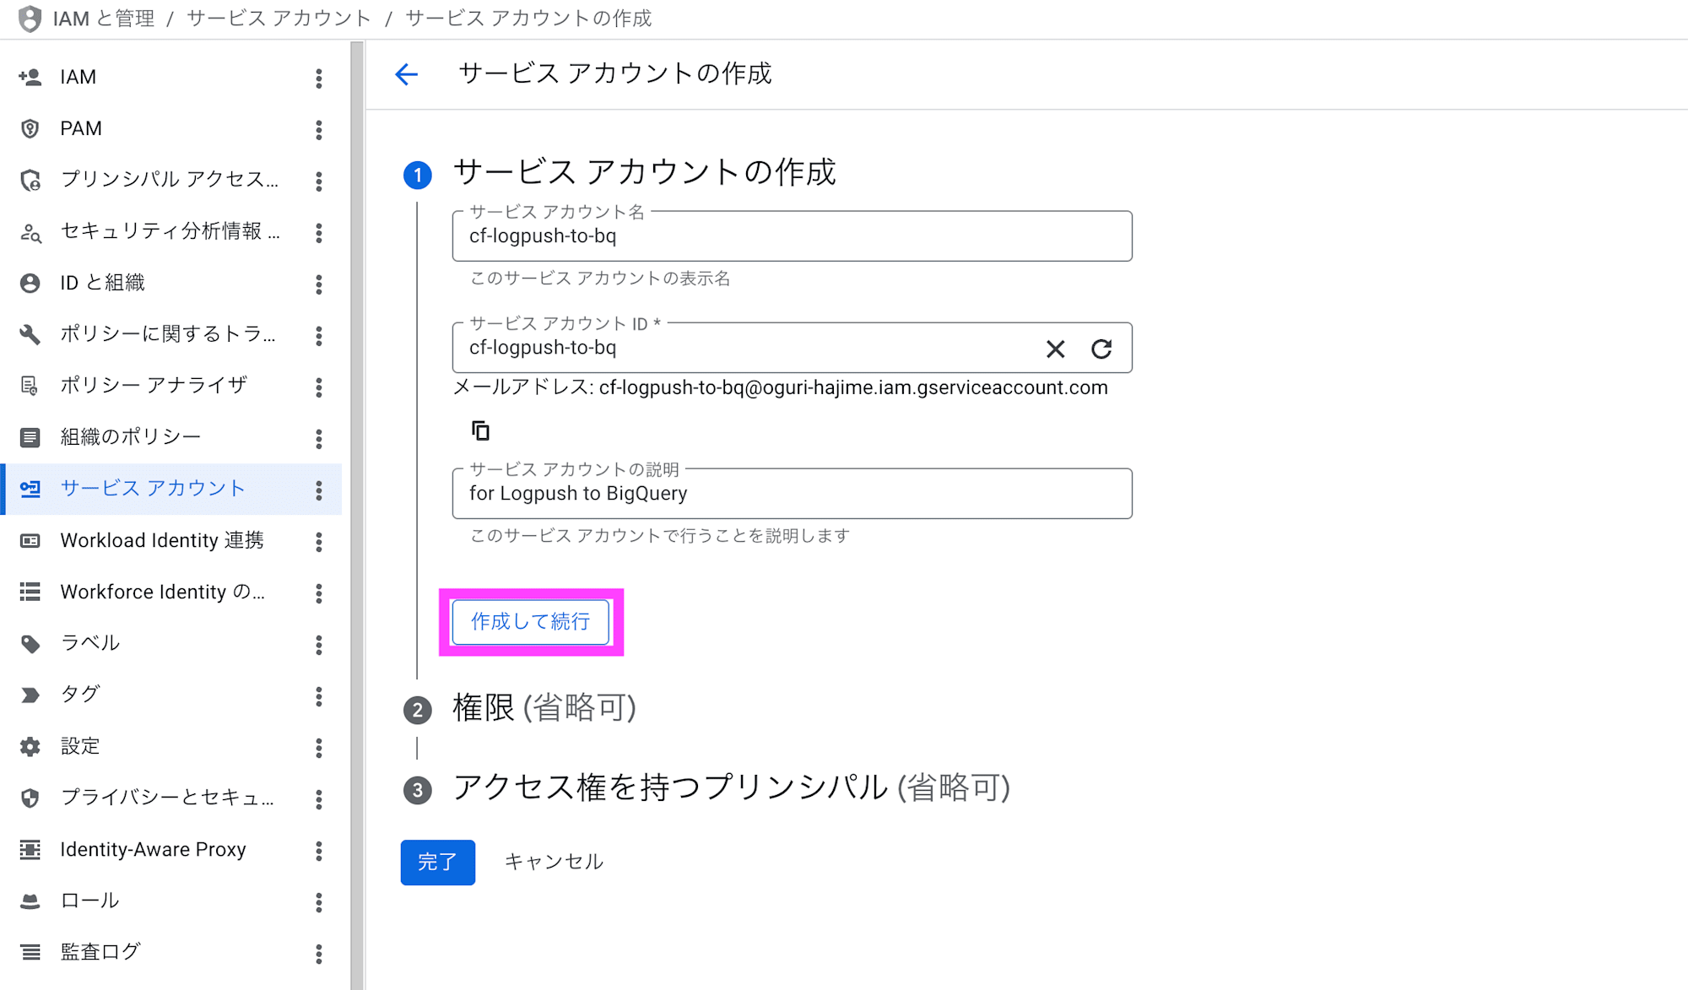Image resolution: width=1688 pixels, height=990 pixels.
Task: Open the 設定 gear icon
Action: pyautogui.click(x=30, y=746)
